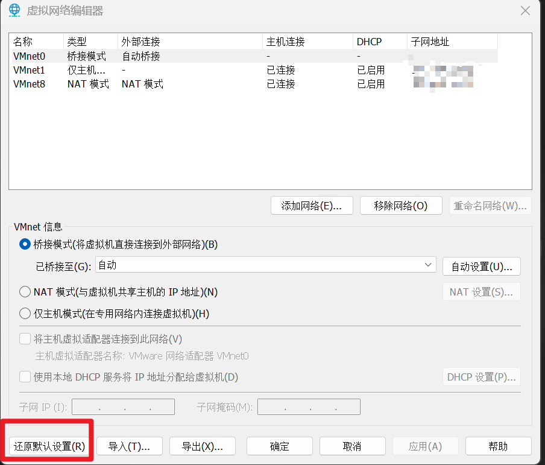Toggle 将主机虚拟适配器连接到此网络 checkbox
The height and width of the screenshot is (465, 545).
(x=25, y=339)
